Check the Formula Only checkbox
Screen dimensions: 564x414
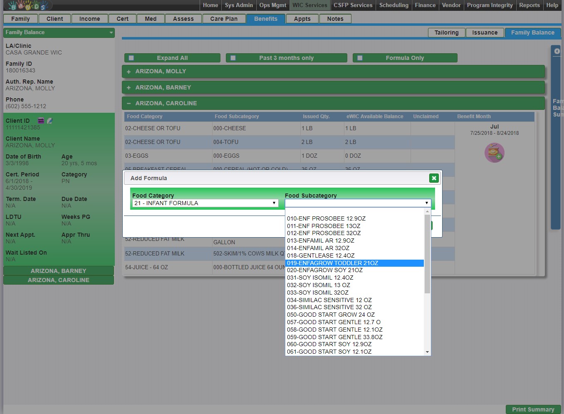click(x=360, y=58)
